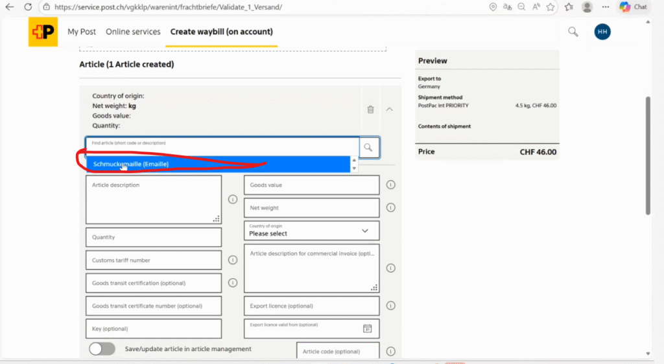Click the browser refresh button

pos(28,7)
